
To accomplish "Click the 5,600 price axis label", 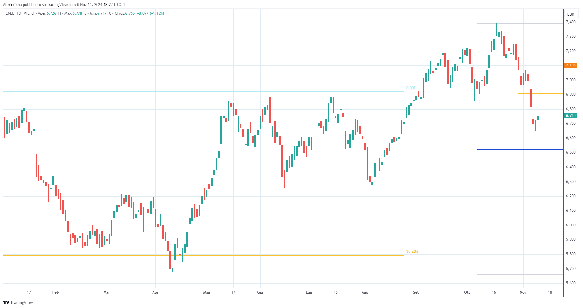I will pyautogui.click(x=571, y=283).
